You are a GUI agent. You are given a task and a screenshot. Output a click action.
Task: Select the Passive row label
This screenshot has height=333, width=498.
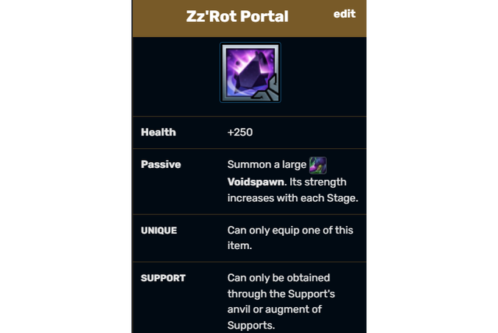click(161, 164)
